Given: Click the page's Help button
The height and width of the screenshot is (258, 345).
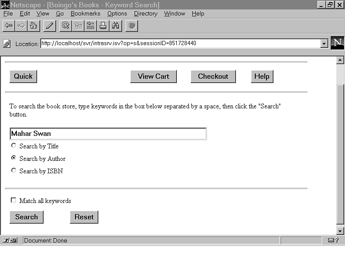Looking at the screenshot, I should pos(262,77).
